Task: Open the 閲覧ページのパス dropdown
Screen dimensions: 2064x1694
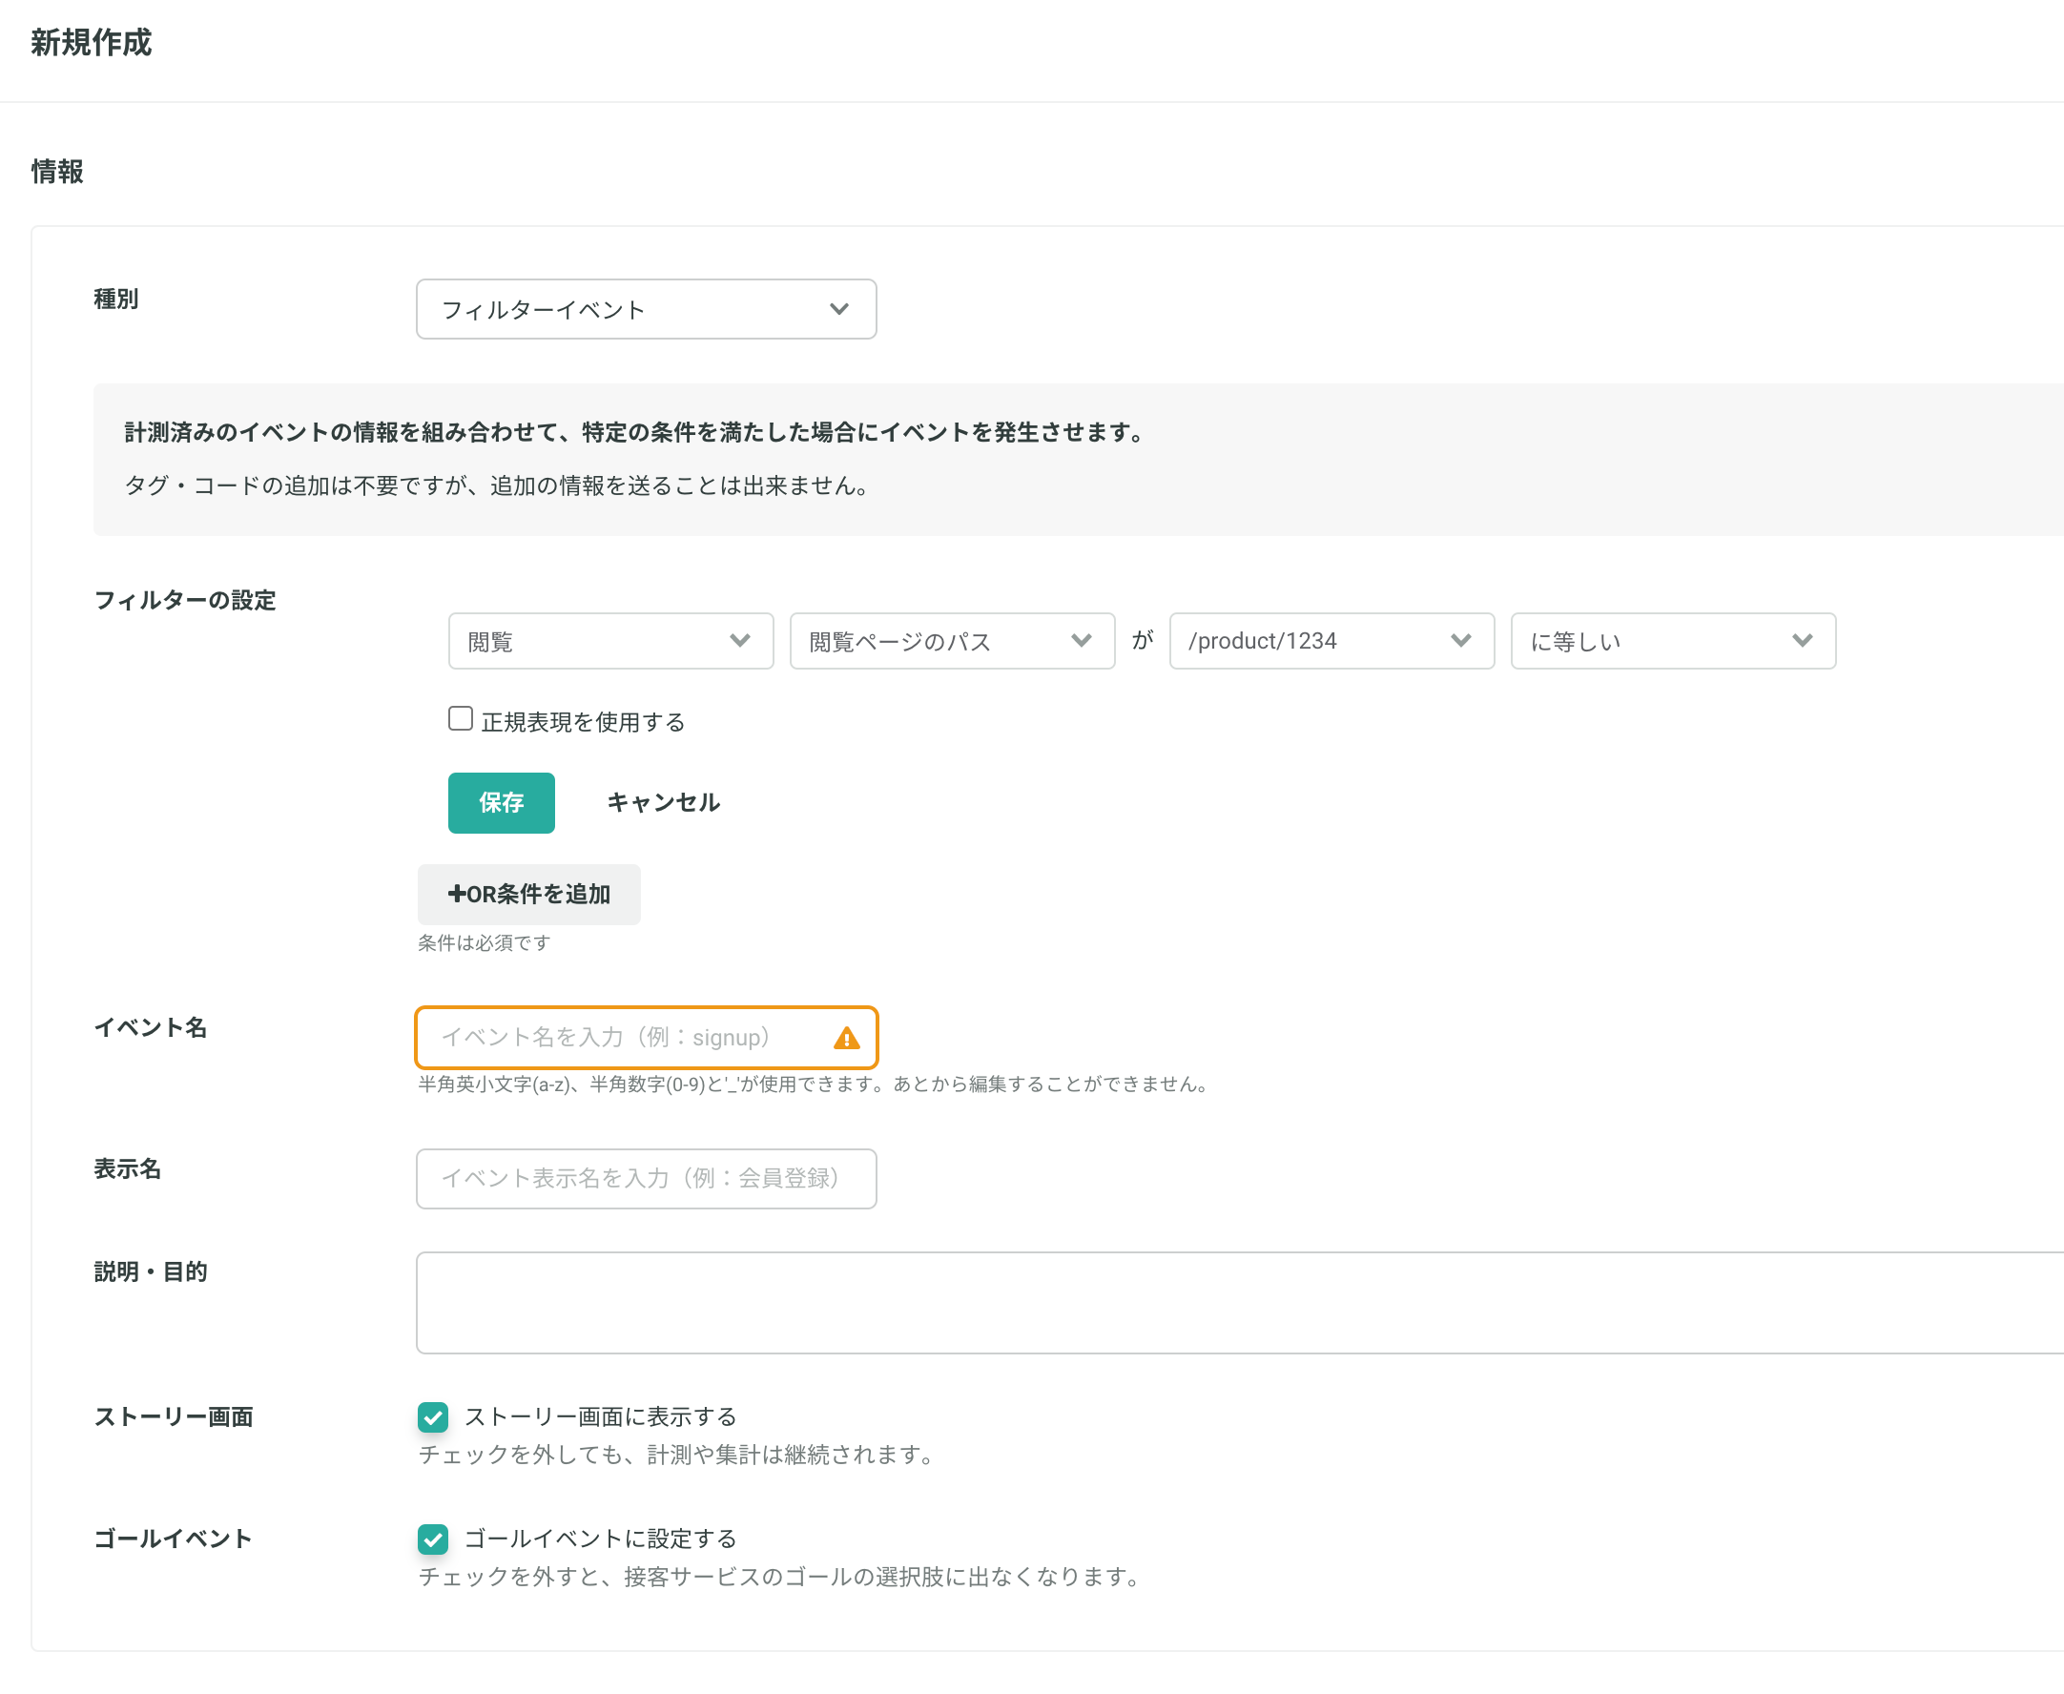Action: pyautogui.click(x=953, y=641)
